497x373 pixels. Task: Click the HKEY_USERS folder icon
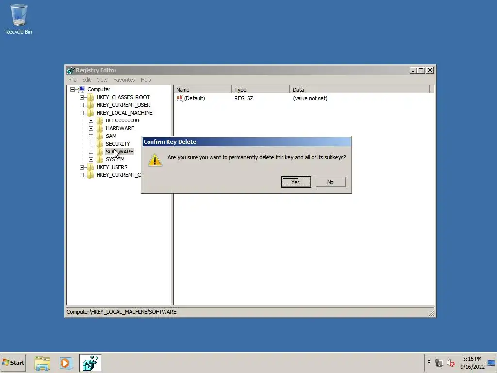(x=91, y=167)
